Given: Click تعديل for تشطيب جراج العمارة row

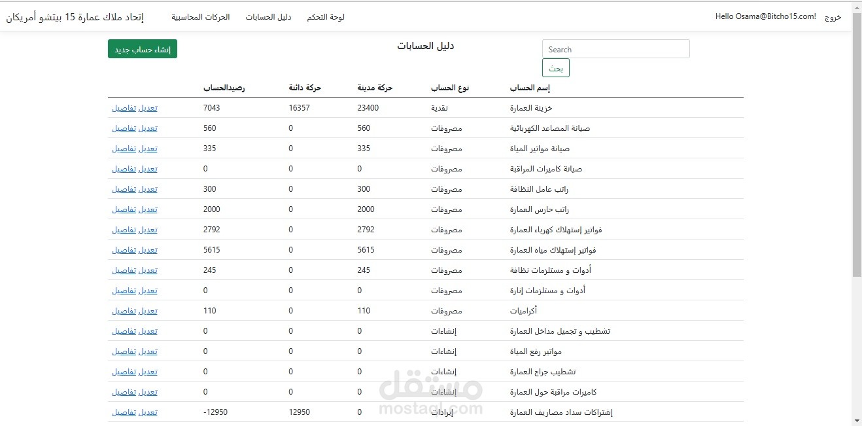Looking at the screenshot, I should (148, 372).
